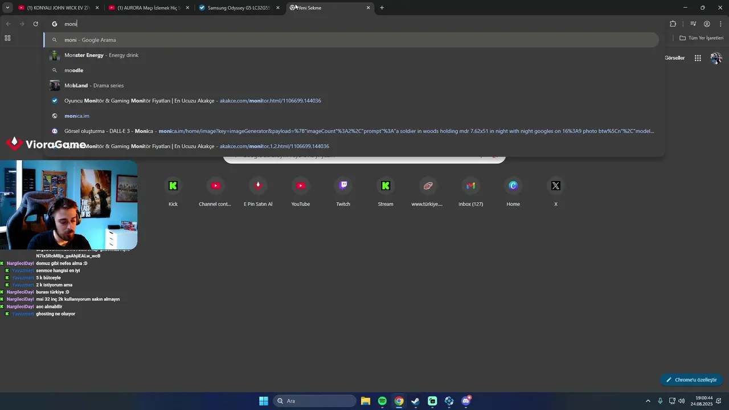Click chat message 'aoc alınabilir'
The height and width of the screenshot is (410, 729).
tap(49, 306)
